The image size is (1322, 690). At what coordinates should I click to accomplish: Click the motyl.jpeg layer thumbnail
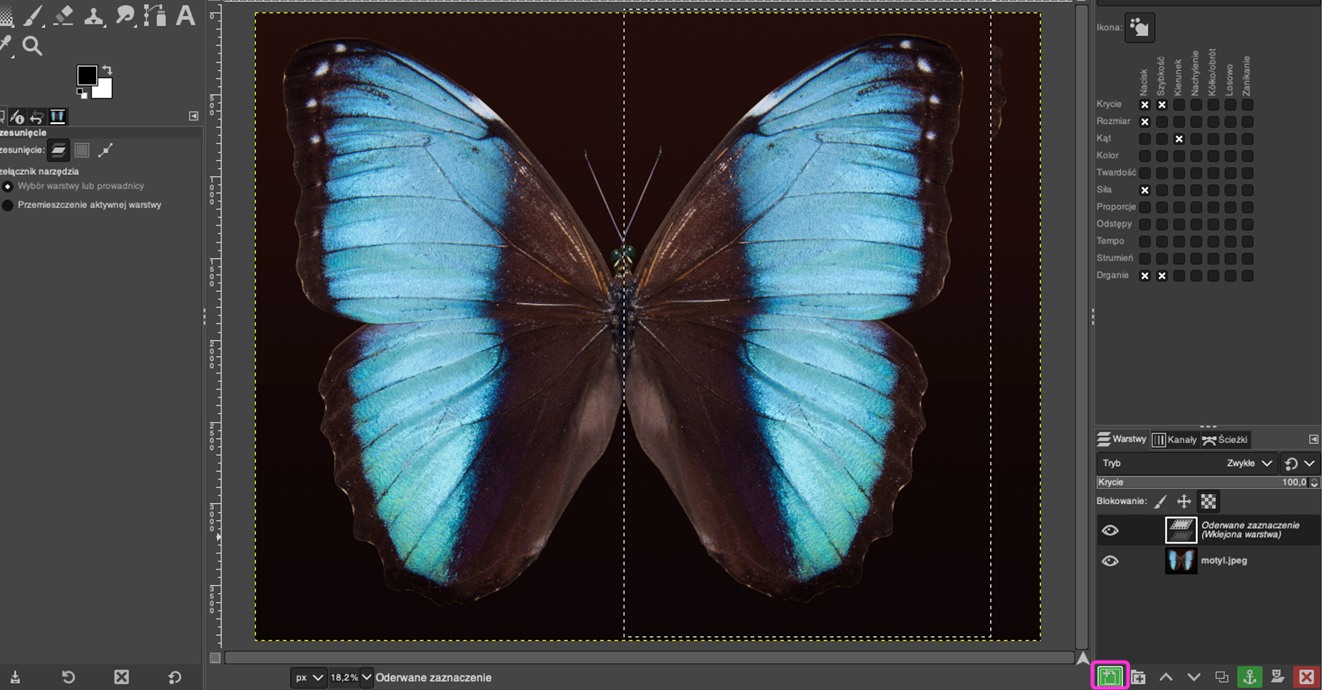coord(1180,561)
